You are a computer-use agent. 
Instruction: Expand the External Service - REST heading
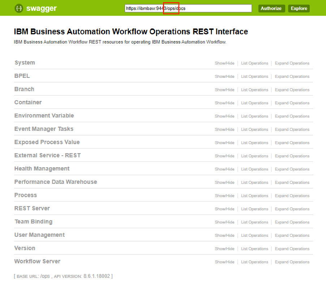click(47, 155)
